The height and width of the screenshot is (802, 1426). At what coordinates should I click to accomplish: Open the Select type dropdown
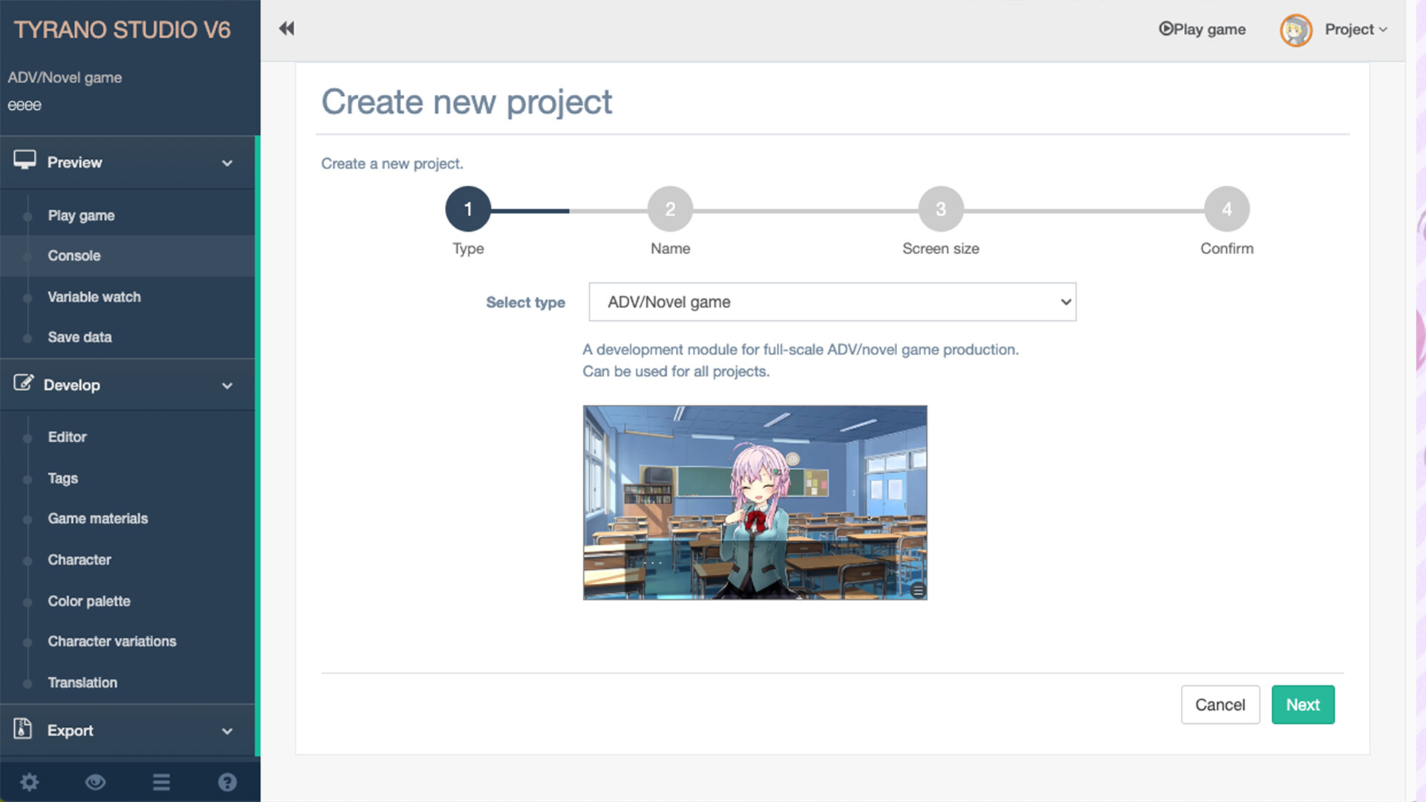pyautogui.click(x=832, y=302)
